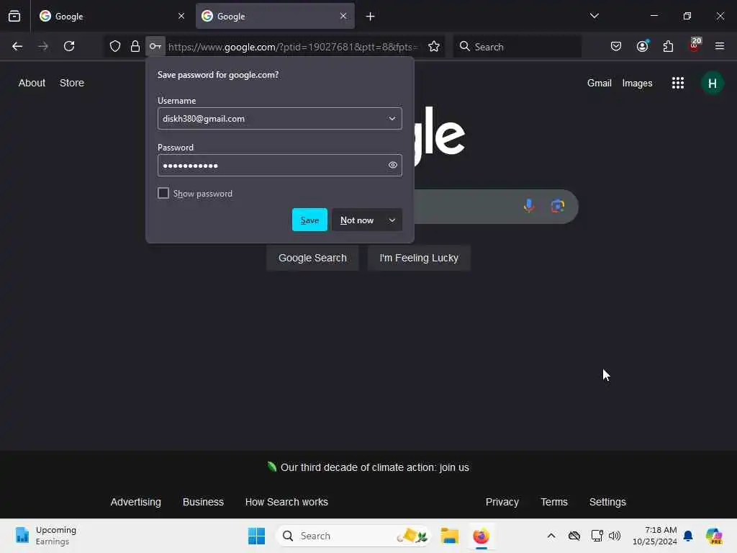Open the Firefox View button
737x553 pixels.
tap(14, 16)
